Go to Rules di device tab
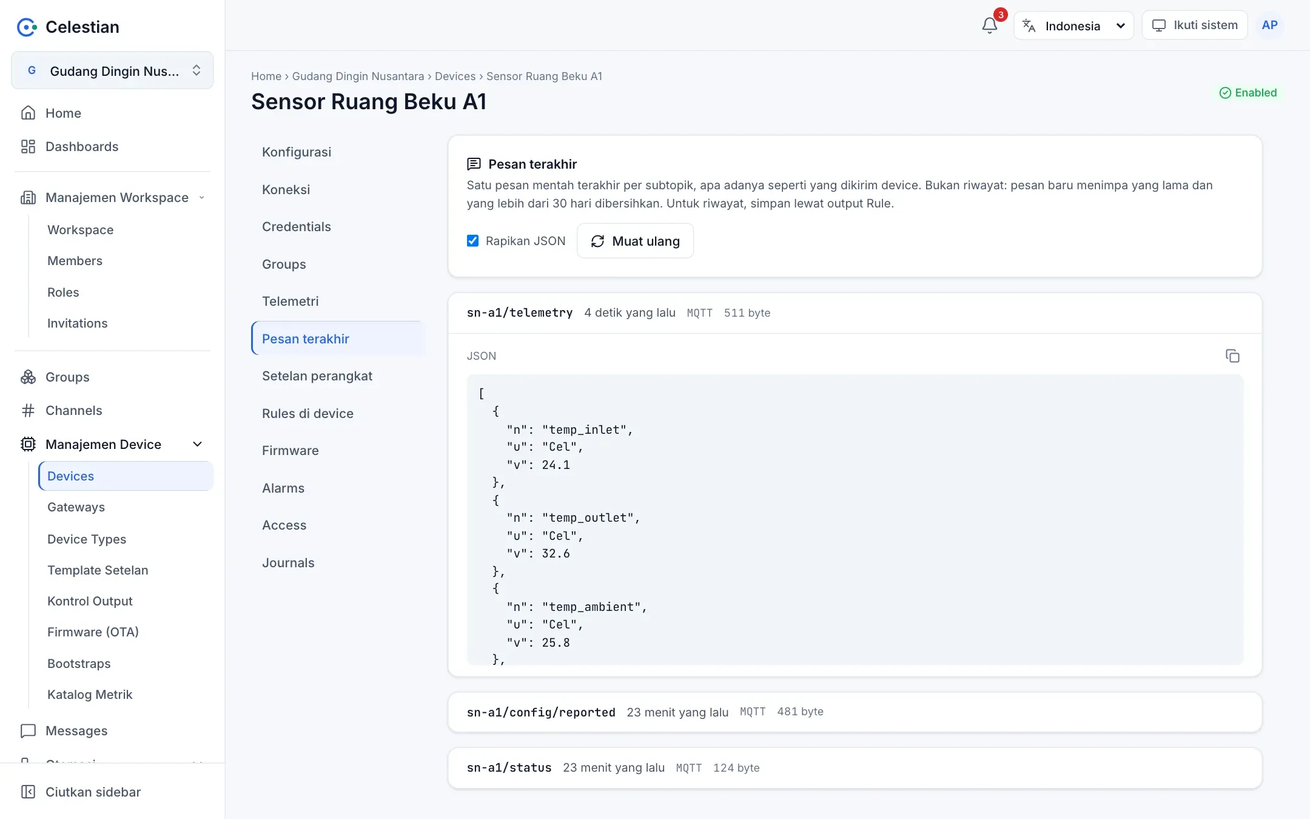Screen dimensions: 1310x819 point(337,414)
